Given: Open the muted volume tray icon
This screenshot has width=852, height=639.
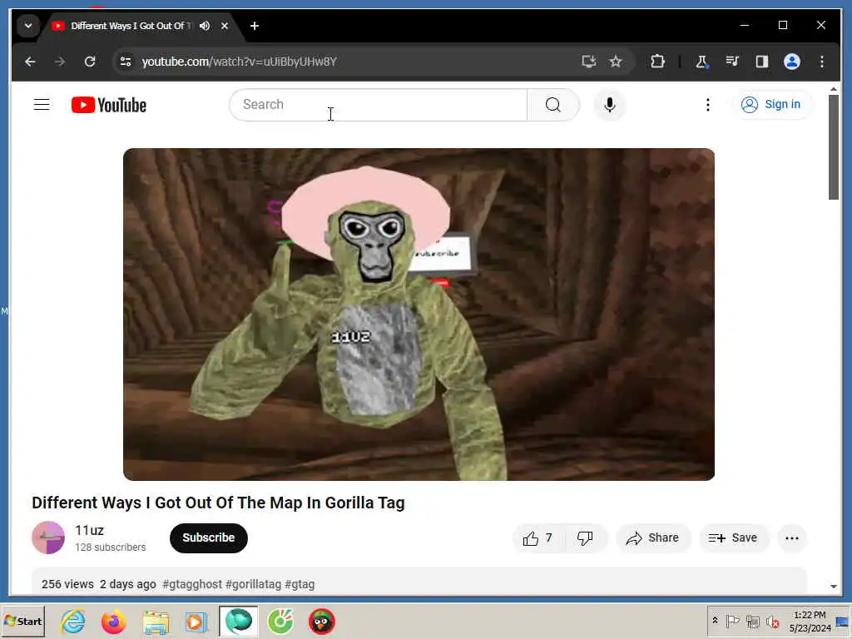Looking at the screenshot, I should [x=772, y=621].
